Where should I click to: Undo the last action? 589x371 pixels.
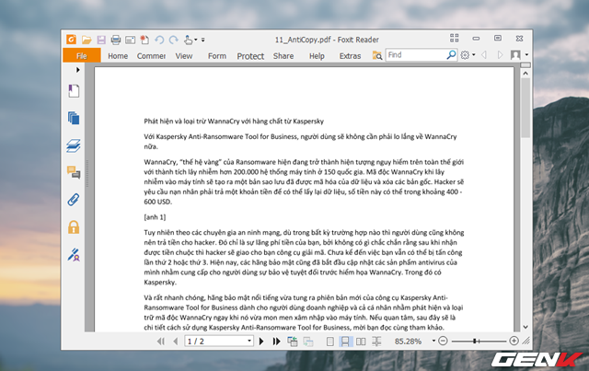pos(159,40)
